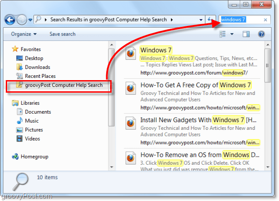This screenshot has width=279, height=201.
Task: Open Downloads in Favorites
Action: pos(37,67)
